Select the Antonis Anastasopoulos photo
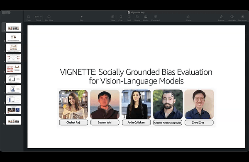This screenshot has height=162, width=249. [168, 104]
